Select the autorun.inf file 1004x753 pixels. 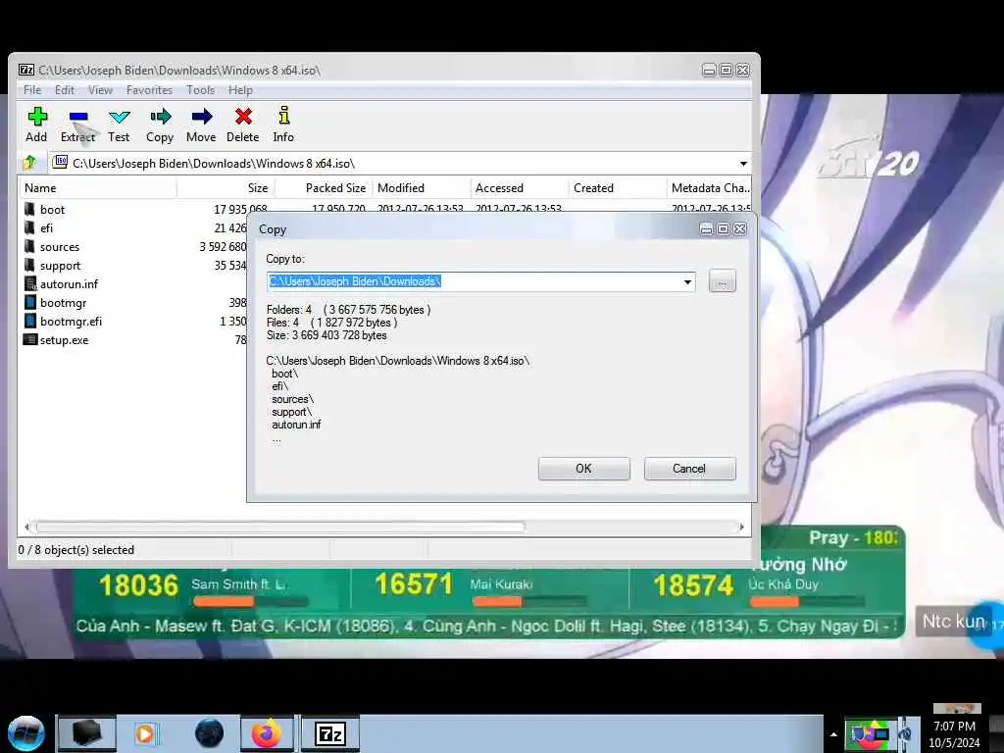tap(70, 284)
